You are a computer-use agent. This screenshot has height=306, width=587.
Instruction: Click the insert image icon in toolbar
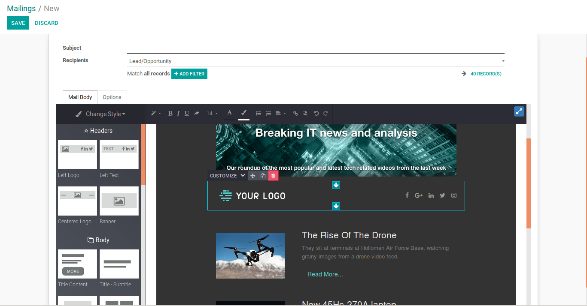tap(305, 114)
